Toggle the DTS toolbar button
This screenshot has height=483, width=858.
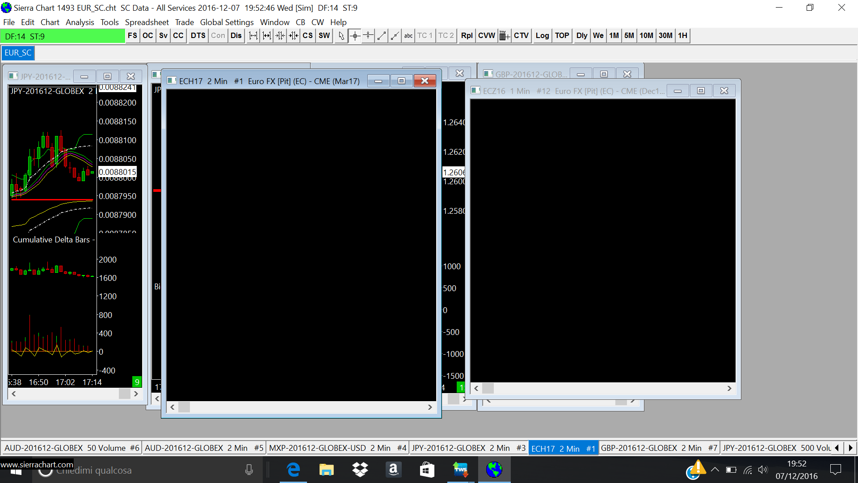tap(198, 36)
